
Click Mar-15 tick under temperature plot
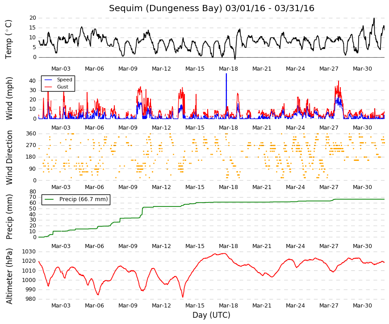pos(195,69)
